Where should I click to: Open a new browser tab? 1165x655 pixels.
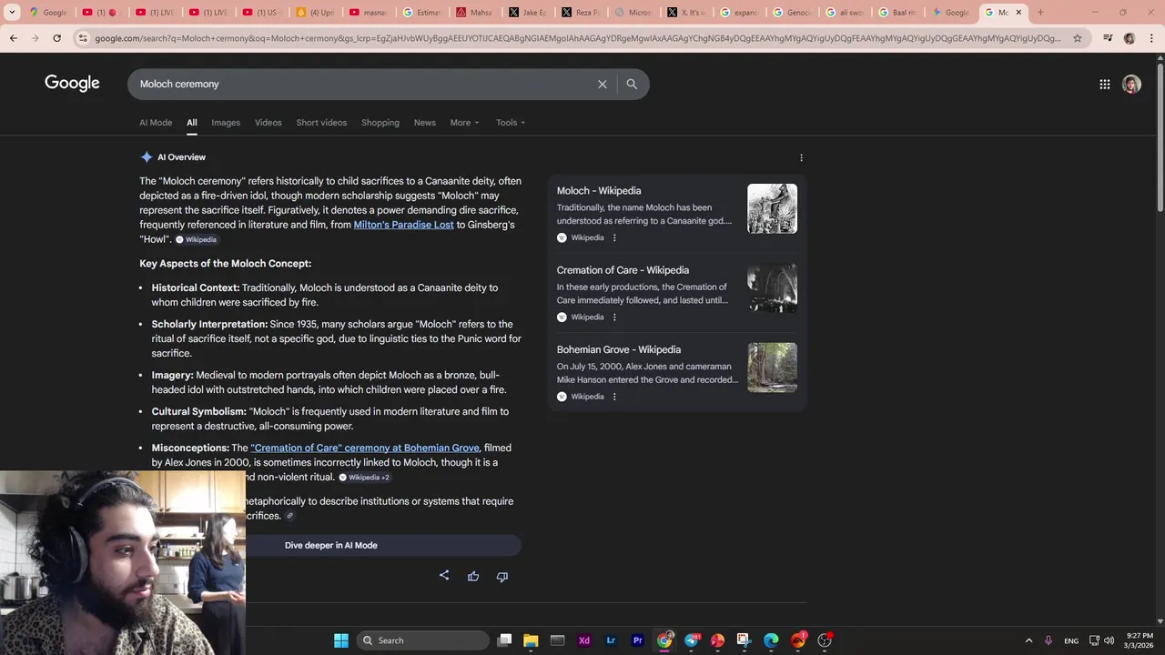click(1040, 13)
